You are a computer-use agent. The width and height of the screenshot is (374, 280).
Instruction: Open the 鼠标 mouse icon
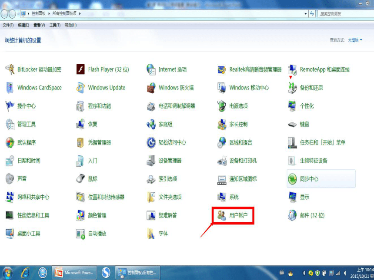click(x=80, y=179)
